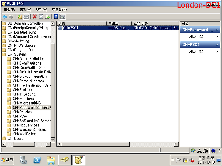
Task: Select CN=AdminSDHolder tree node
Action: (28, 59)
